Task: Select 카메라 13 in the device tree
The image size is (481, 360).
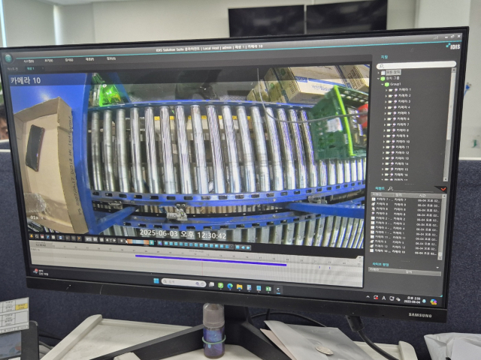Action: tap(402, 158)
